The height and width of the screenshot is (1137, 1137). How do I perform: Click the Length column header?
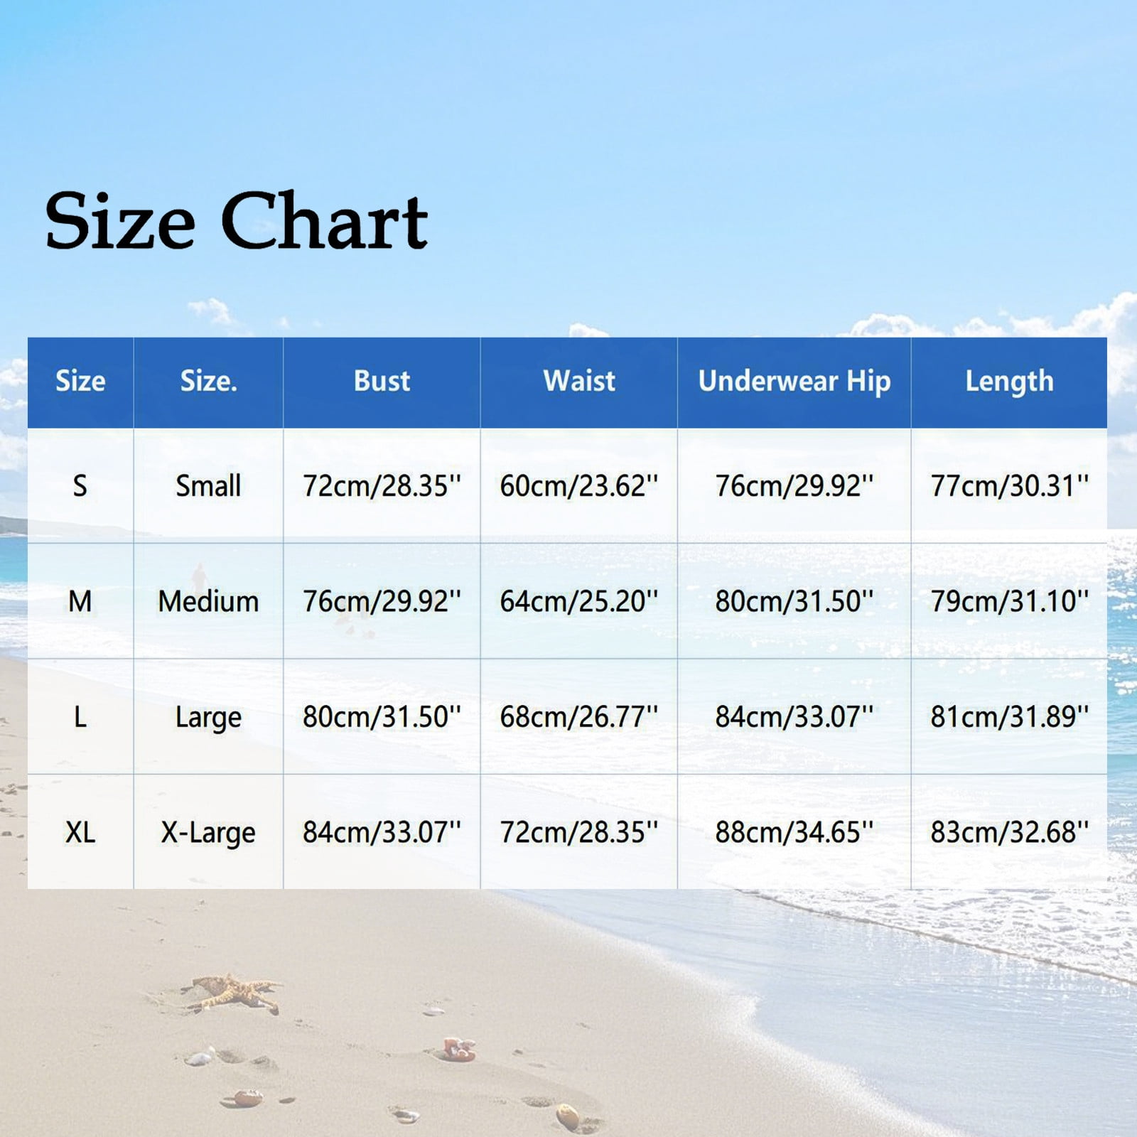(1009, 382)
